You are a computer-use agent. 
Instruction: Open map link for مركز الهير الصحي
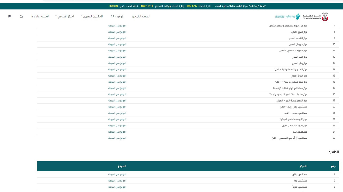click(117, 57)
